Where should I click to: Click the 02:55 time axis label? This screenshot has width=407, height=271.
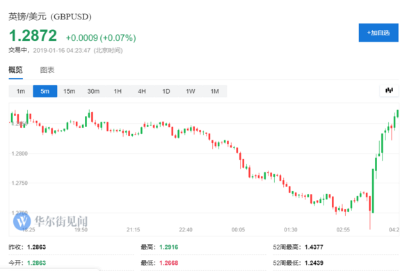343,230
